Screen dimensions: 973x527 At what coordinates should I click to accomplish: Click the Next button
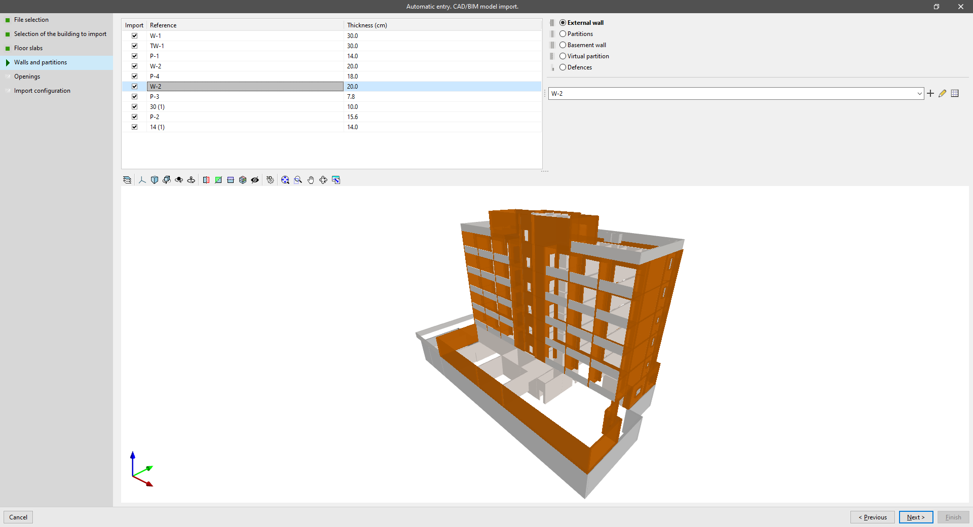[x=915, y=517]
